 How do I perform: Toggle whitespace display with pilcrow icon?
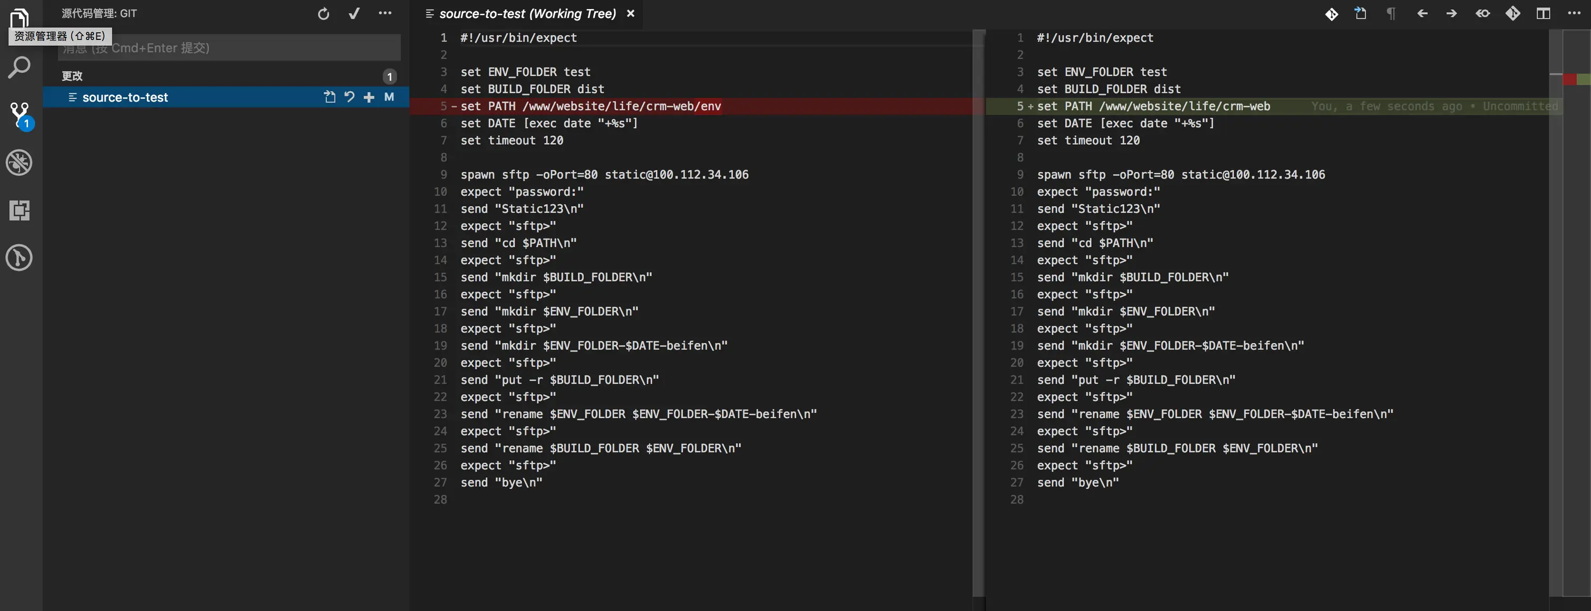1390,14
